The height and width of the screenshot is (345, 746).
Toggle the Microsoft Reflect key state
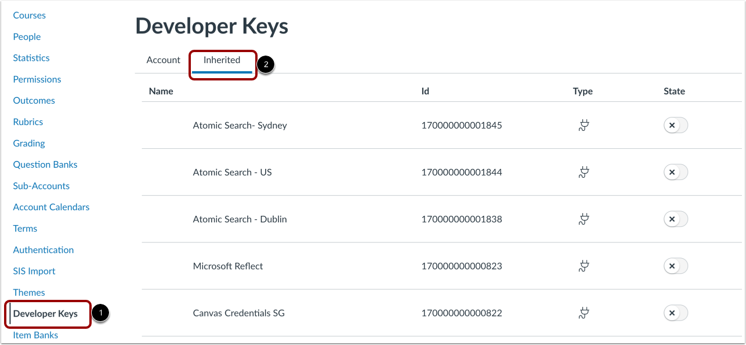[x=675, y=266]
